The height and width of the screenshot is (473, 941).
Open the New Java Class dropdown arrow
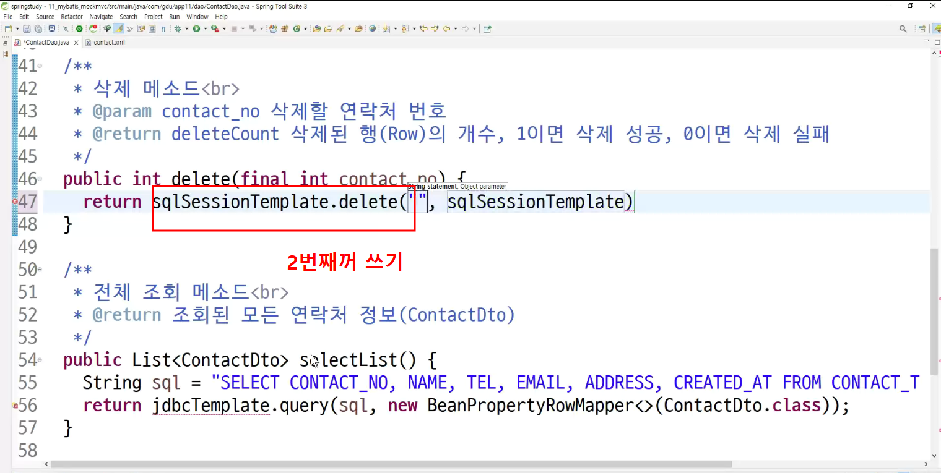pyautogui.click(x=305, y=28)
